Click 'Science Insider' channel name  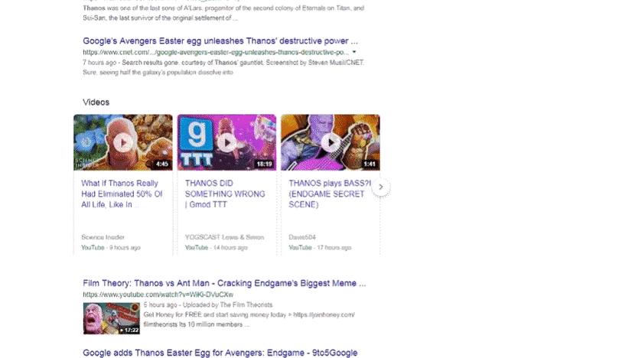coord(103,237)
